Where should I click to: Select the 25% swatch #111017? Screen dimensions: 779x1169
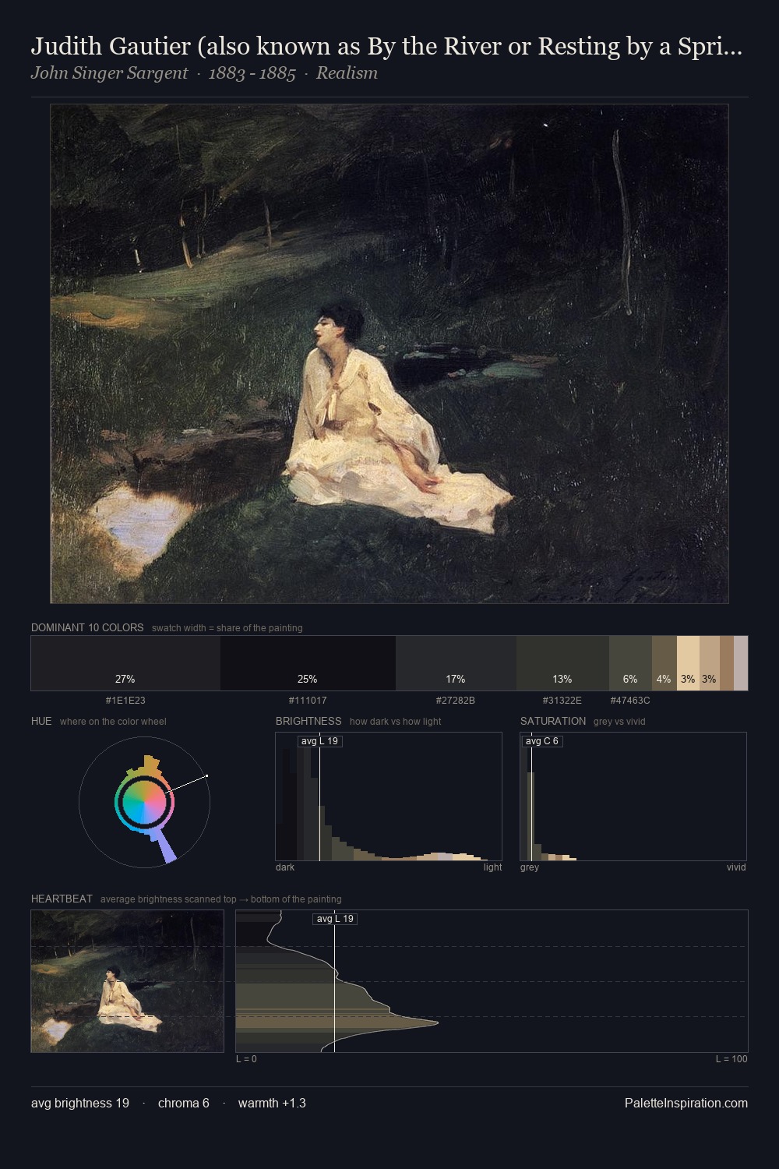point(308,663)
